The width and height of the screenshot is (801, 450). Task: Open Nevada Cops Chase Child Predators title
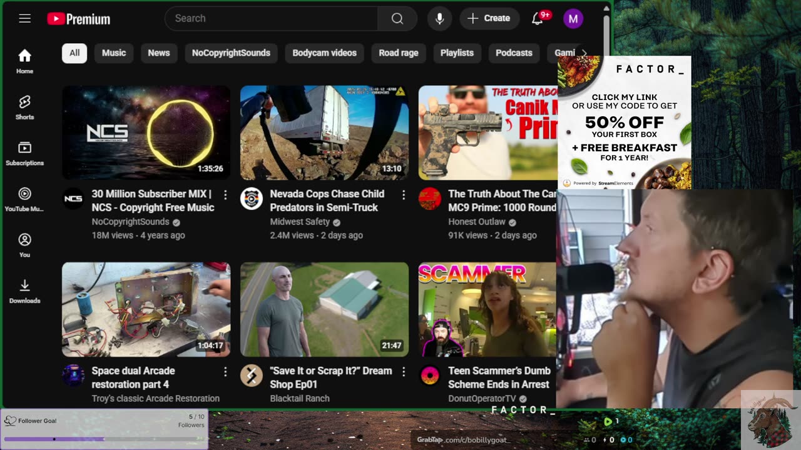pyautogui.click(x=327, y=201)
